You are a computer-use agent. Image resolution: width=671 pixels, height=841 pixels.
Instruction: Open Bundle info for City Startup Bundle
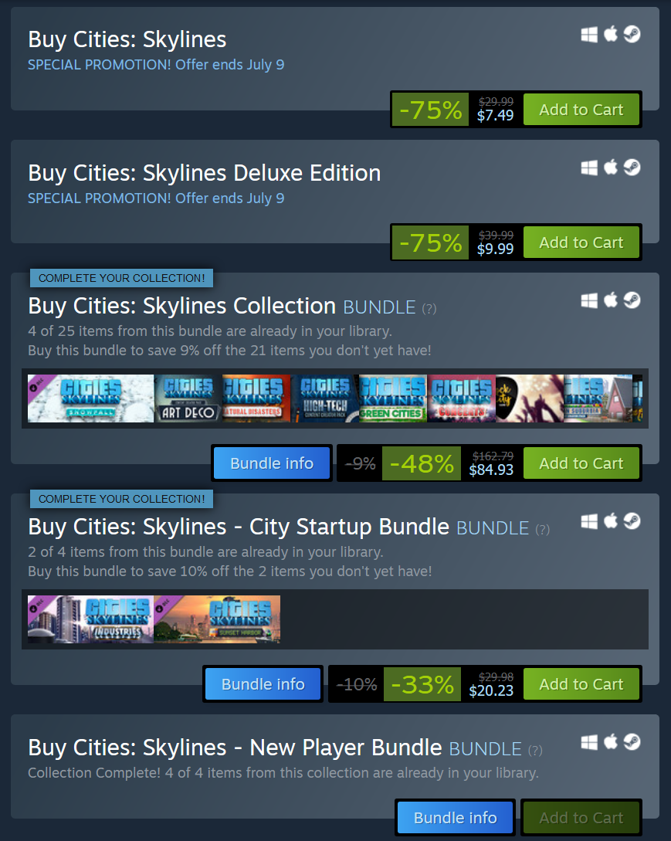coord(263,684)
